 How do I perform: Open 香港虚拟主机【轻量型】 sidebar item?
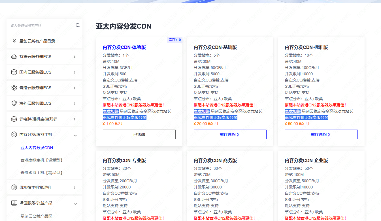pos(42,160)
